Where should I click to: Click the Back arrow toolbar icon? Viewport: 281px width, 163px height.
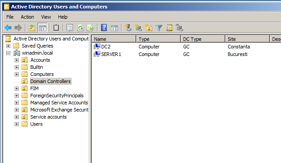coord(8,28)
